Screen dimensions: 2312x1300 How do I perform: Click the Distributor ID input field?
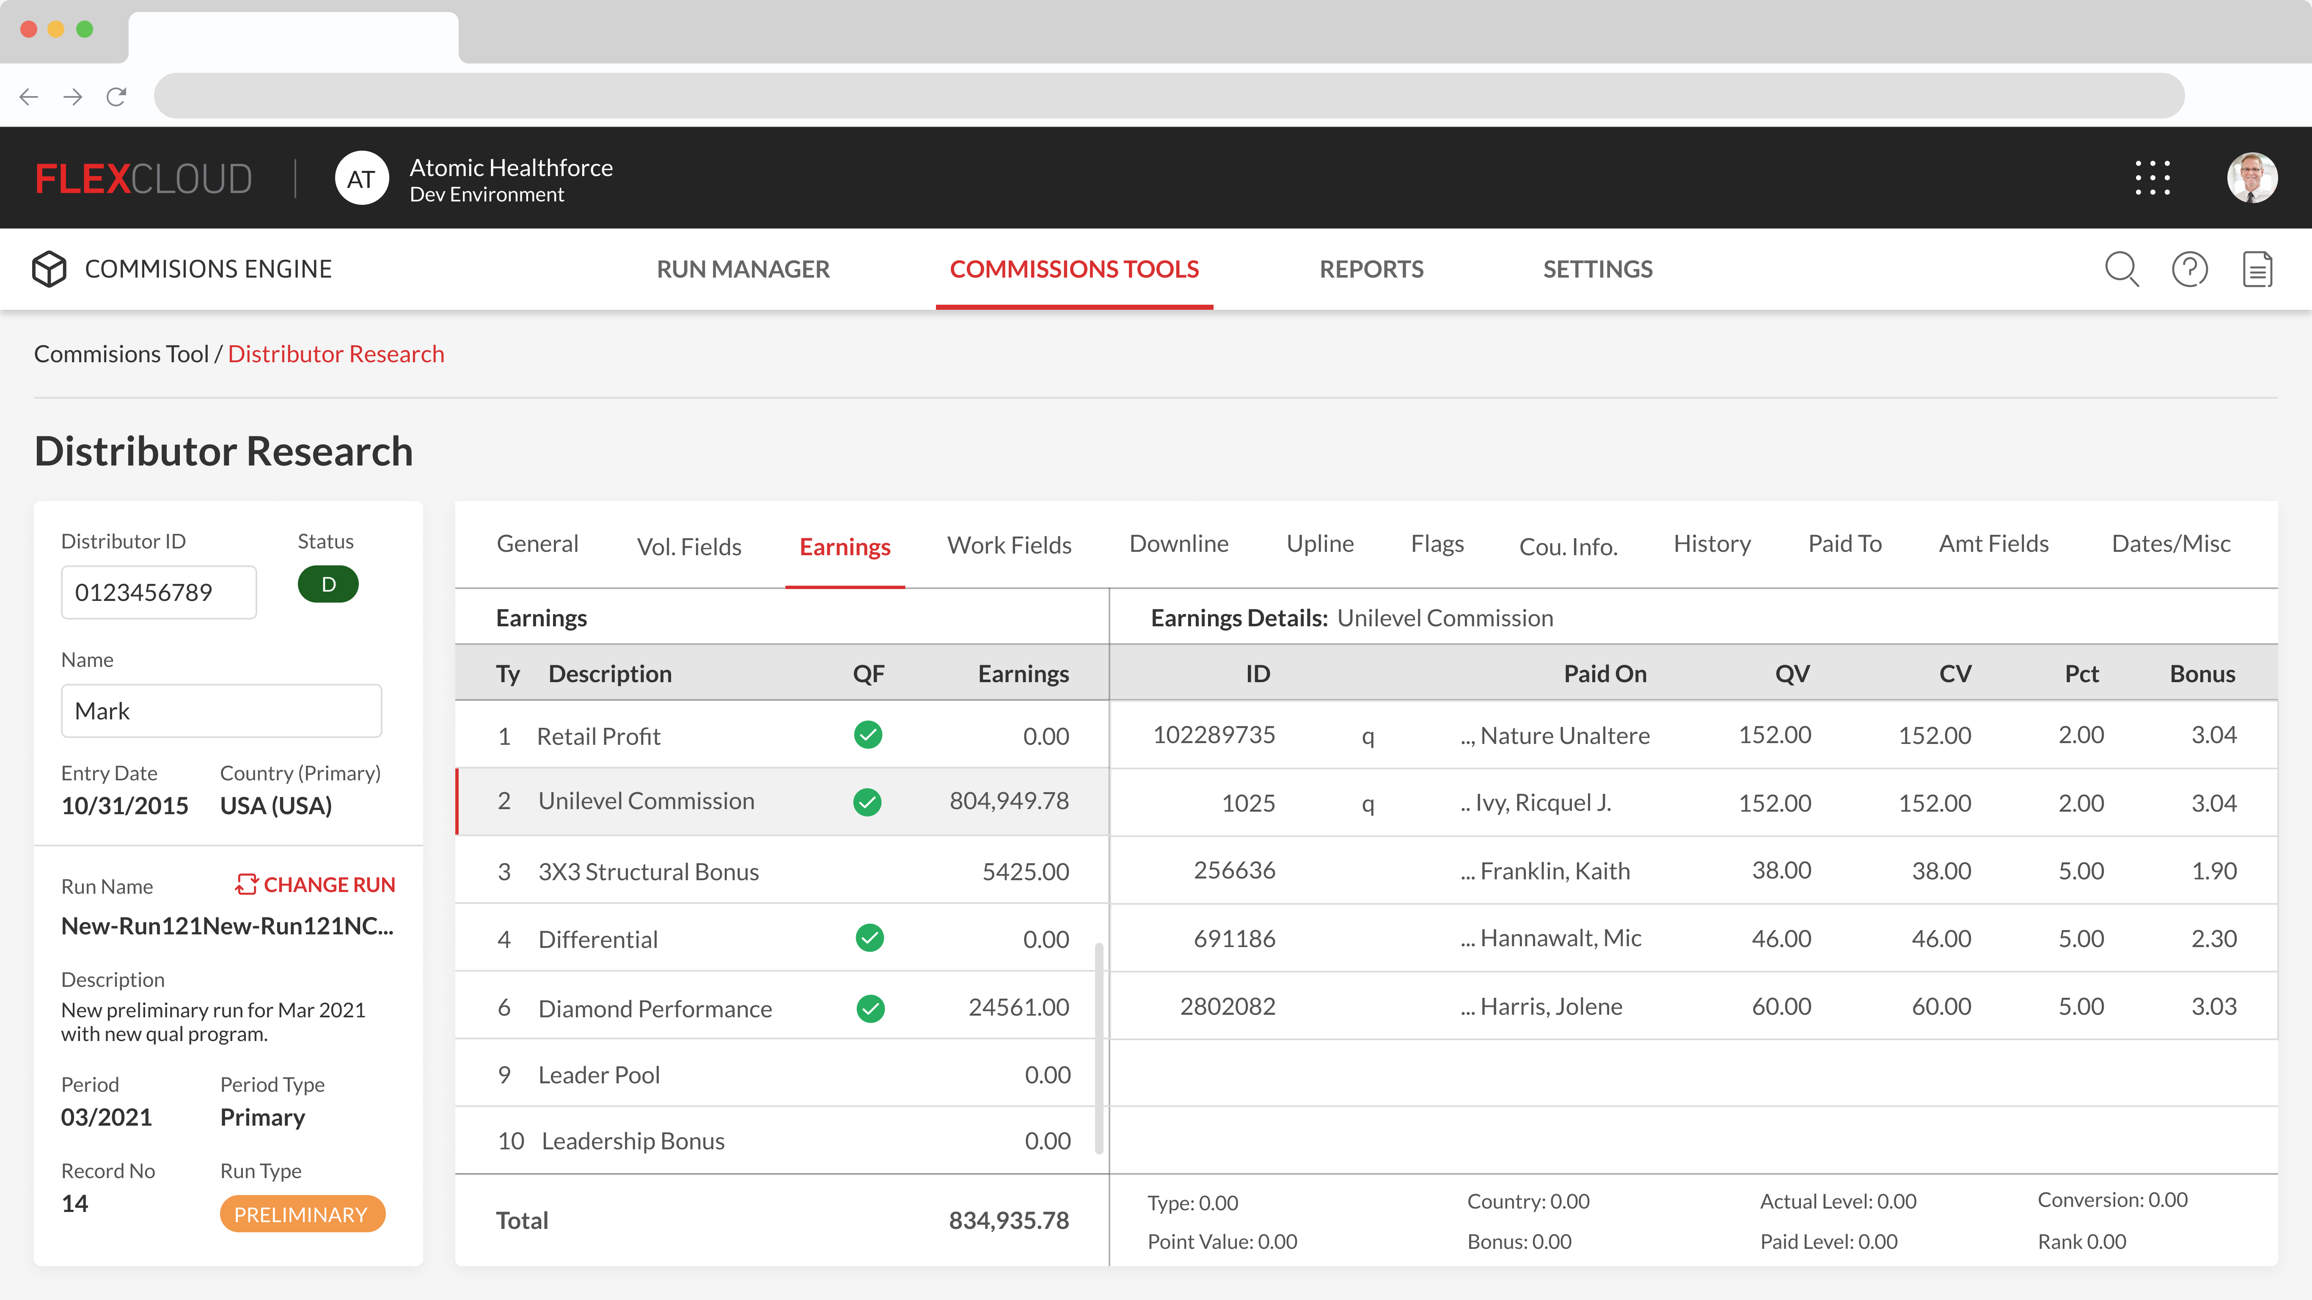pos(159,592)
